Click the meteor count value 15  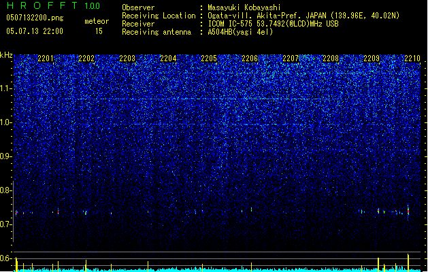point(99,31)
